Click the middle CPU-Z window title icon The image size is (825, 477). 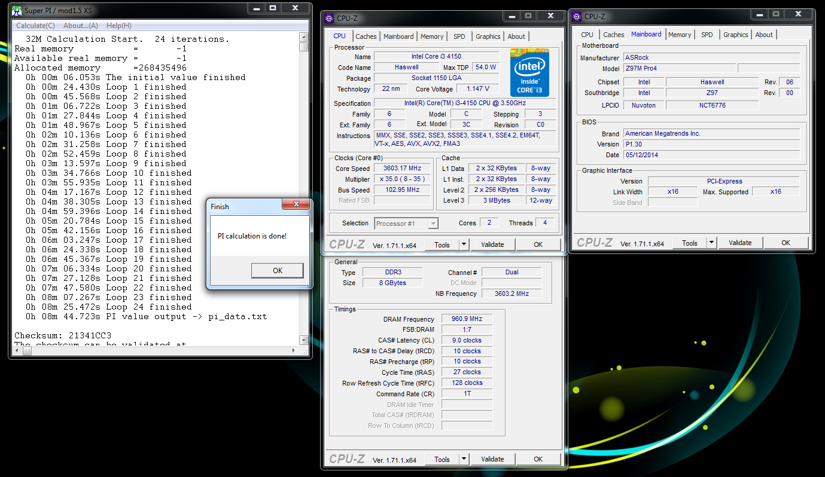pos(329,19)
